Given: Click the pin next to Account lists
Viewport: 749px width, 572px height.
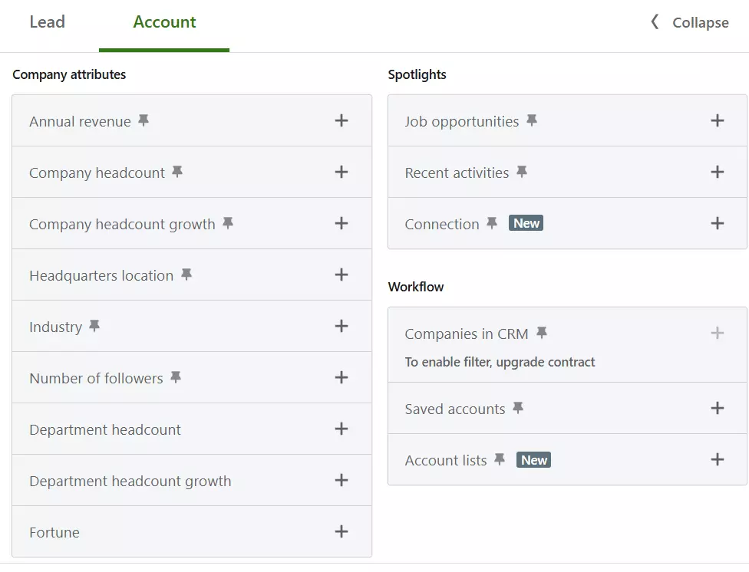Looking at the screenshot, I should tap(500, 458).
